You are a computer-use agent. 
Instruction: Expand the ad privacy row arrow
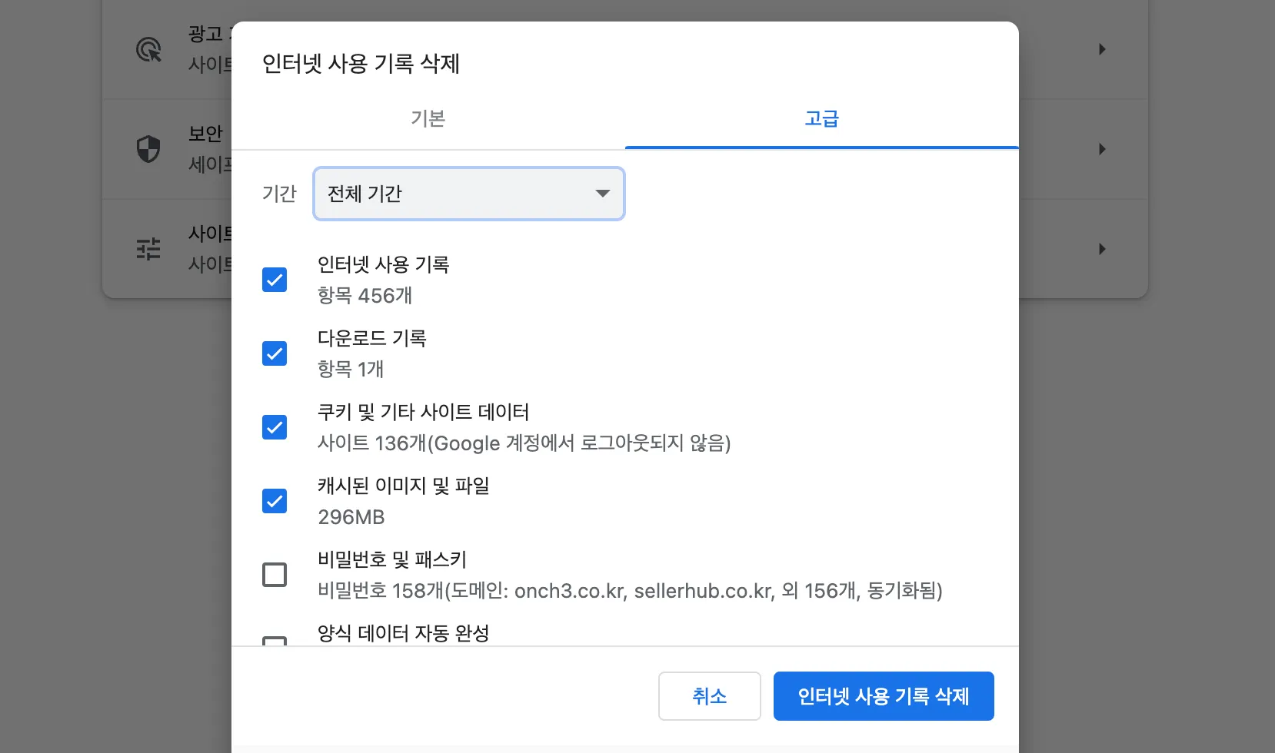(1102, 49)
